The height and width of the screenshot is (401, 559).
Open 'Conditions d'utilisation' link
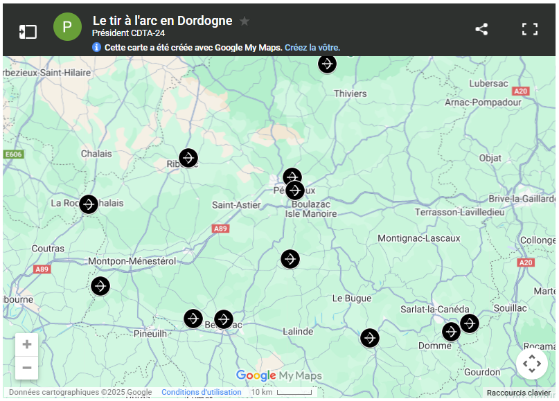[201, 392]
